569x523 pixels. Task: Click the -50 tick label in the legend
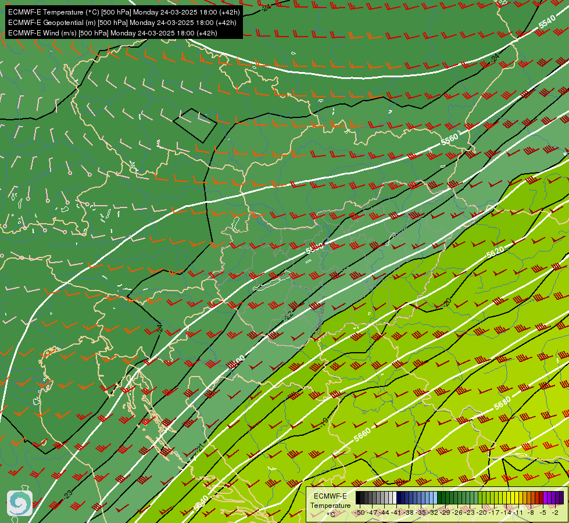pyautogui.click(x=360, y=513)
